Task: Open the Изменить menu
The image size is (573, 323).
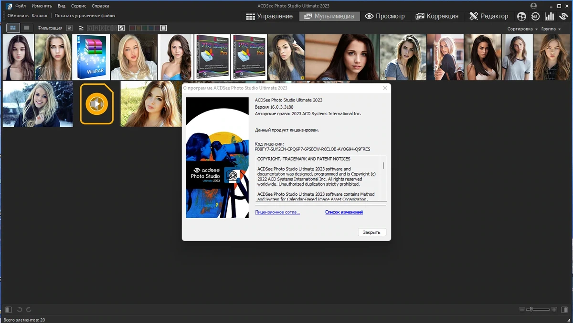Action: click(42, 6)
